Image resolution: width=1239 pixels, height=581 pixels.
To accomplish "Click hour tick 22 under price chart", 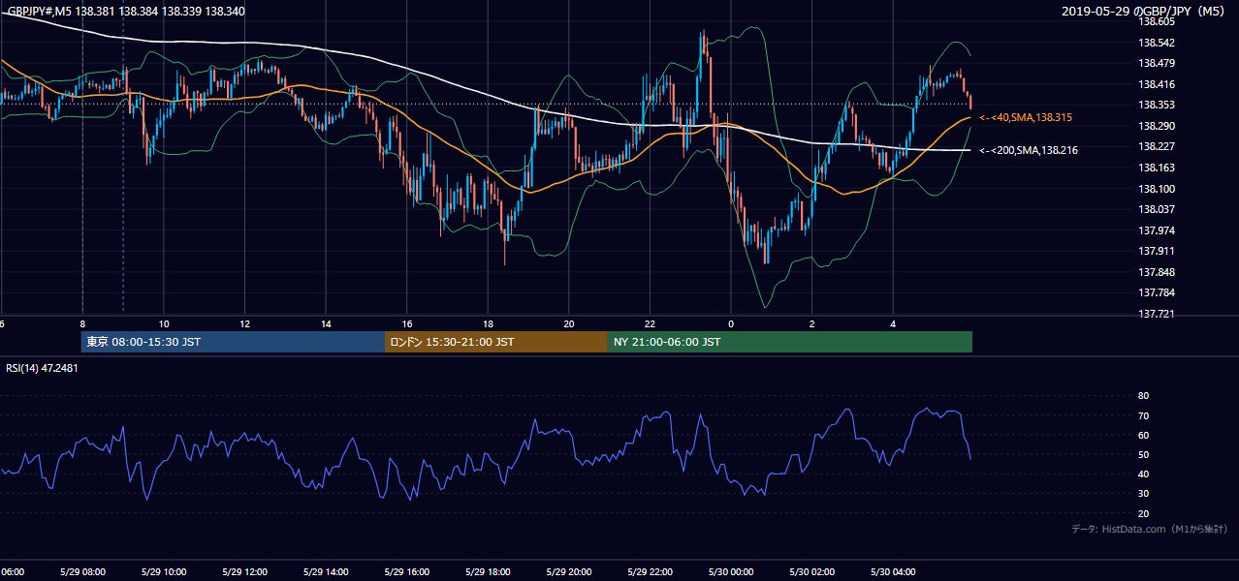I will click(650, 323).
